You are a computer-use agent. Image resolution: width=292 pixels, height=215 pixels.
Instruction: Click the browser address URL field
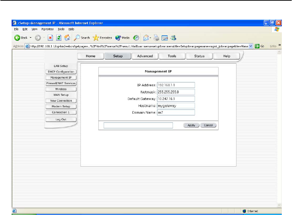pos(139,46)
